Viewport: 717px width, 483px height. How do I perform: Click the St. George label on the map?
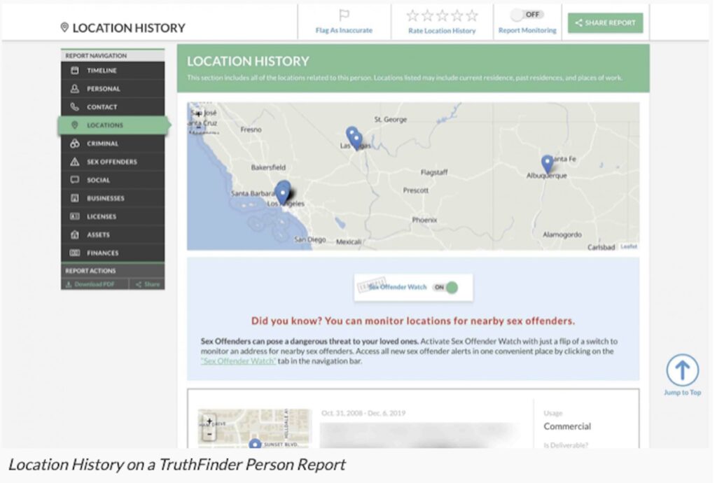pyautogui.click(x=391, y=119)
